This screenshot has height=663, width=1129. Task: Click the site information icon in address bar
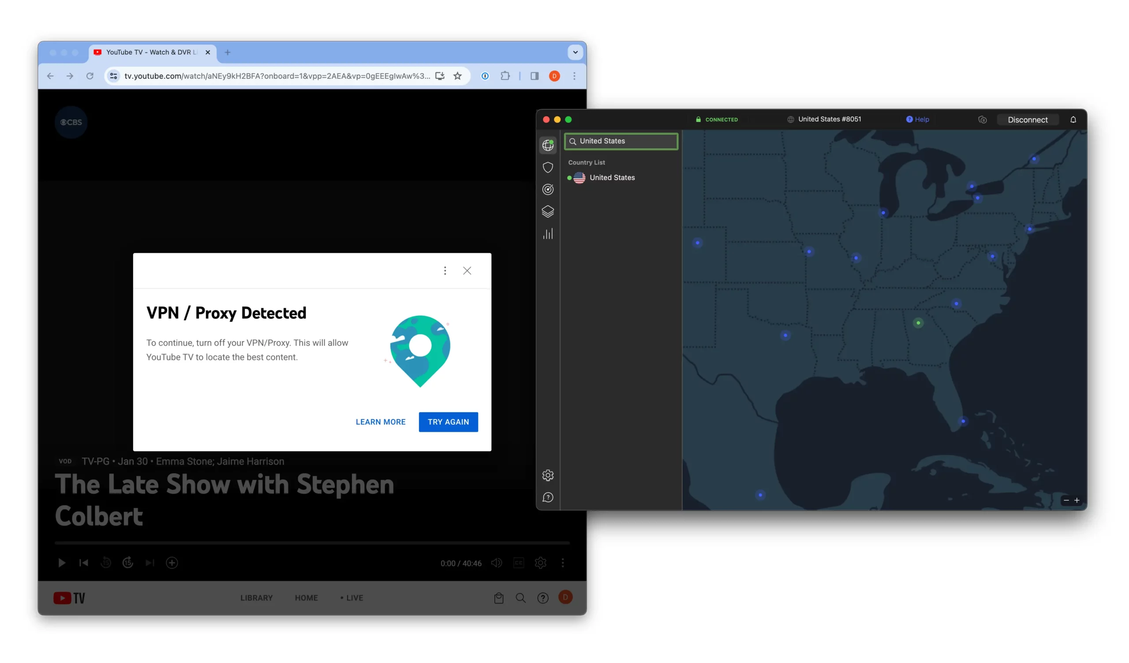pyautogui.click(x=114, y=76)
